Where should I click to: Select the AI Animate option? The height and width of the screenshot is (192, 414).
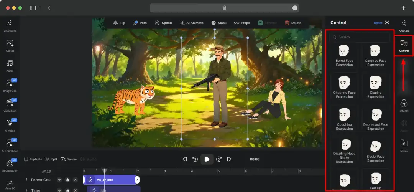192,23
